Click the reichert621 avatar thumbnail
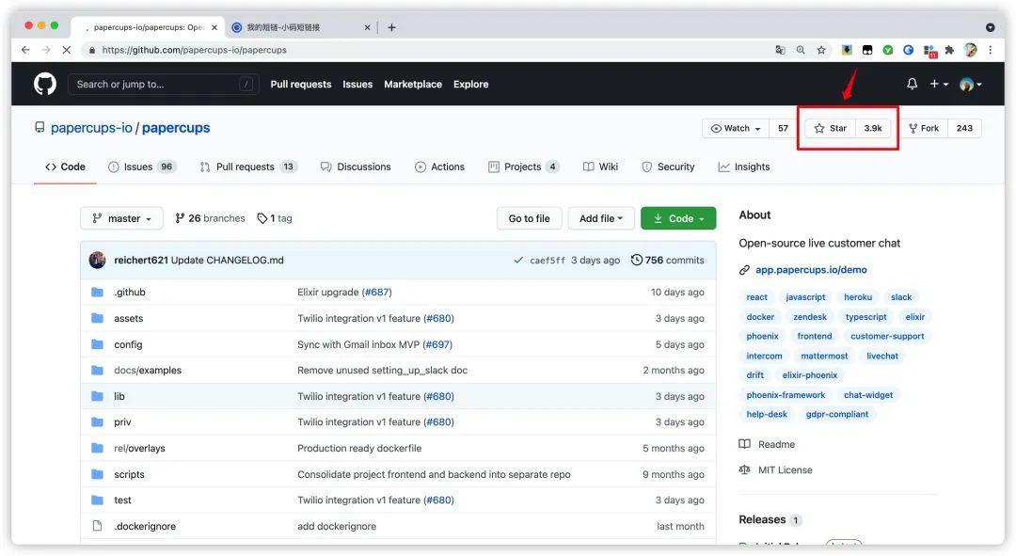 point(97,260)
